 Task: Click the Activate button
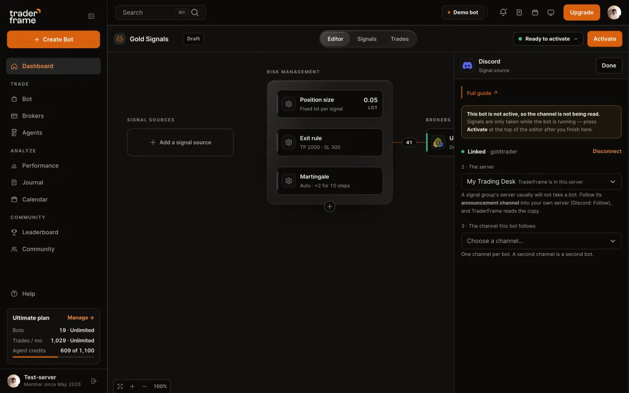coord(605,39)
